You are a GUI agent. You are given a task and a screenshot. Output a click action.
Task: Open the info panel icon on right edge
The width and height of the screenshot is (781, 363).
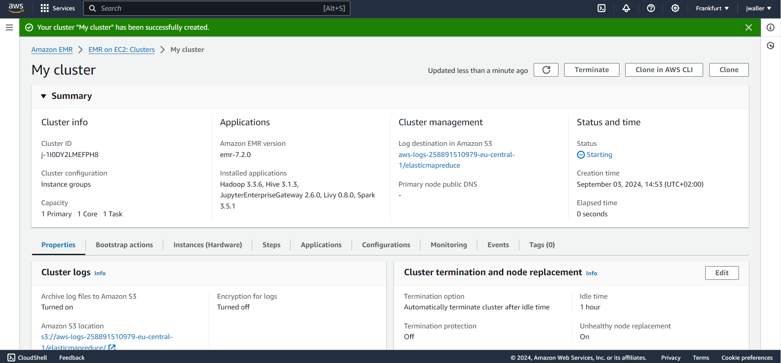pyautogui.click(x=771, y=28)
